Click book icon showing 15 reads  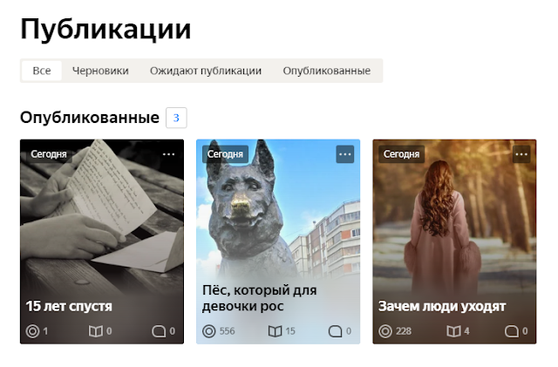tap(275, 331)
